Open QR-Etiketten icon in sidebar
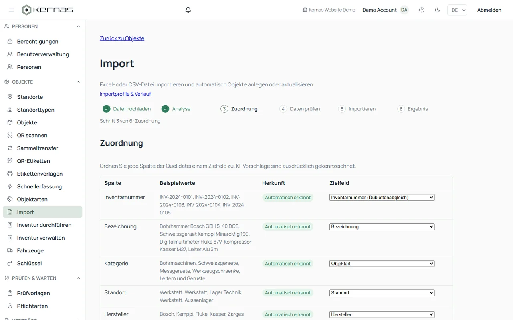Viewport: 513px width, 320px height. click(10, 161)
